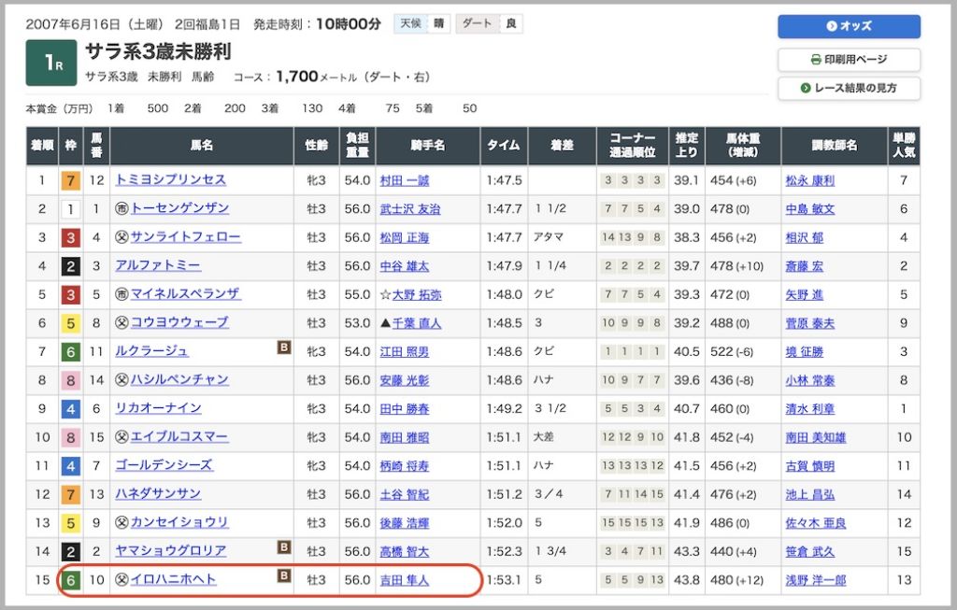The height and width of the screenshot is (610, 957).
Task: Open trainer 松永 康利
Action: pyautogui.click(x=810, y=180)
